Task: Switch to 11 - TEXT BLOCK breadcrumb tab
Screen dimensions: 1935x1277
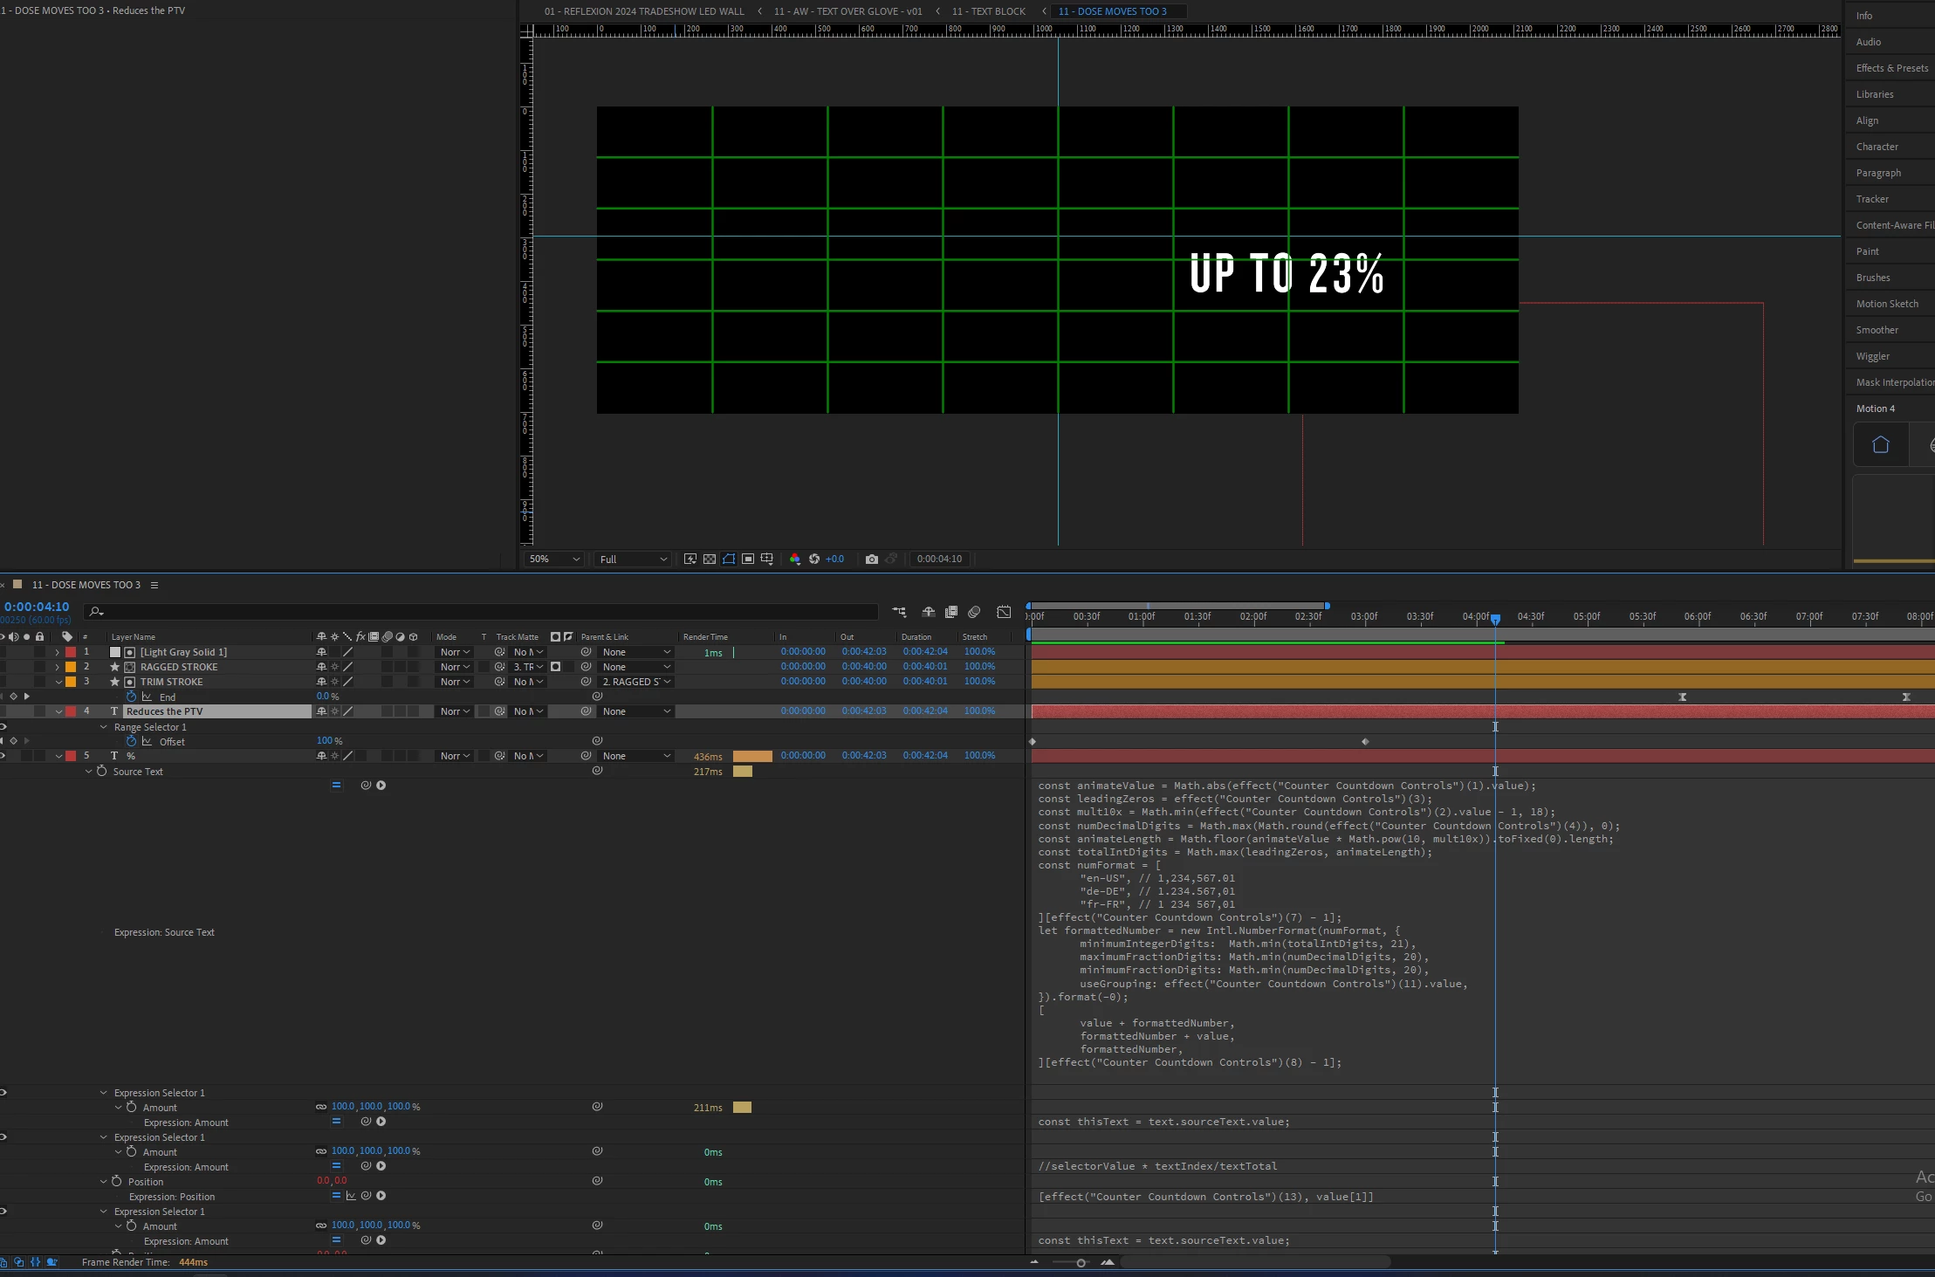Action: click(988, 11)
